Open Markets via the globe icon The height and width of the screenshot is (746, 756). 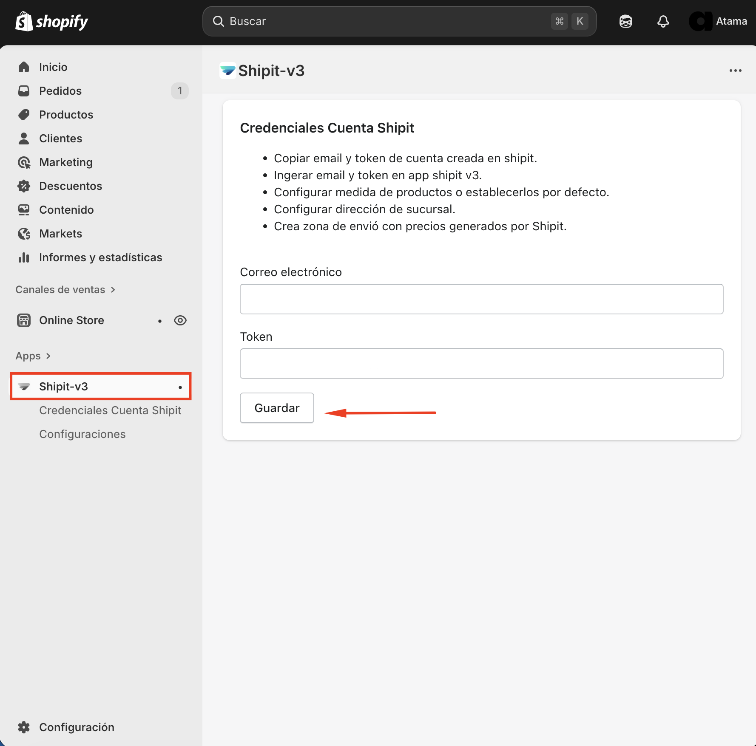click(24, 234)
